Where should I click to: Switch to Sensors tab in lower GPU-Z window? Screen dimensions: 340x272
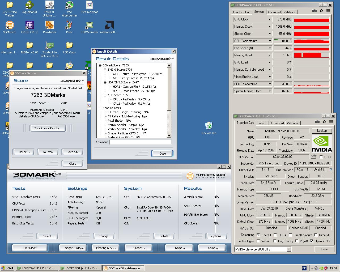[x=262, y=123]
